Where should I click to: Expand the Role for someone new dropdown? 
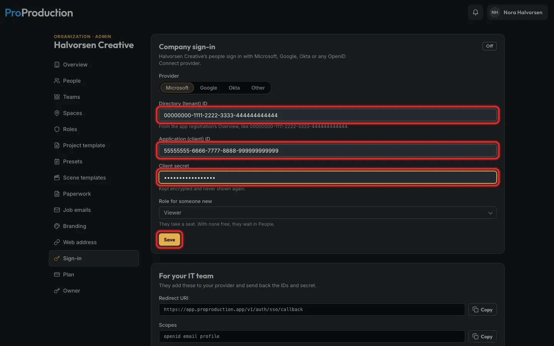coord(328,213)
